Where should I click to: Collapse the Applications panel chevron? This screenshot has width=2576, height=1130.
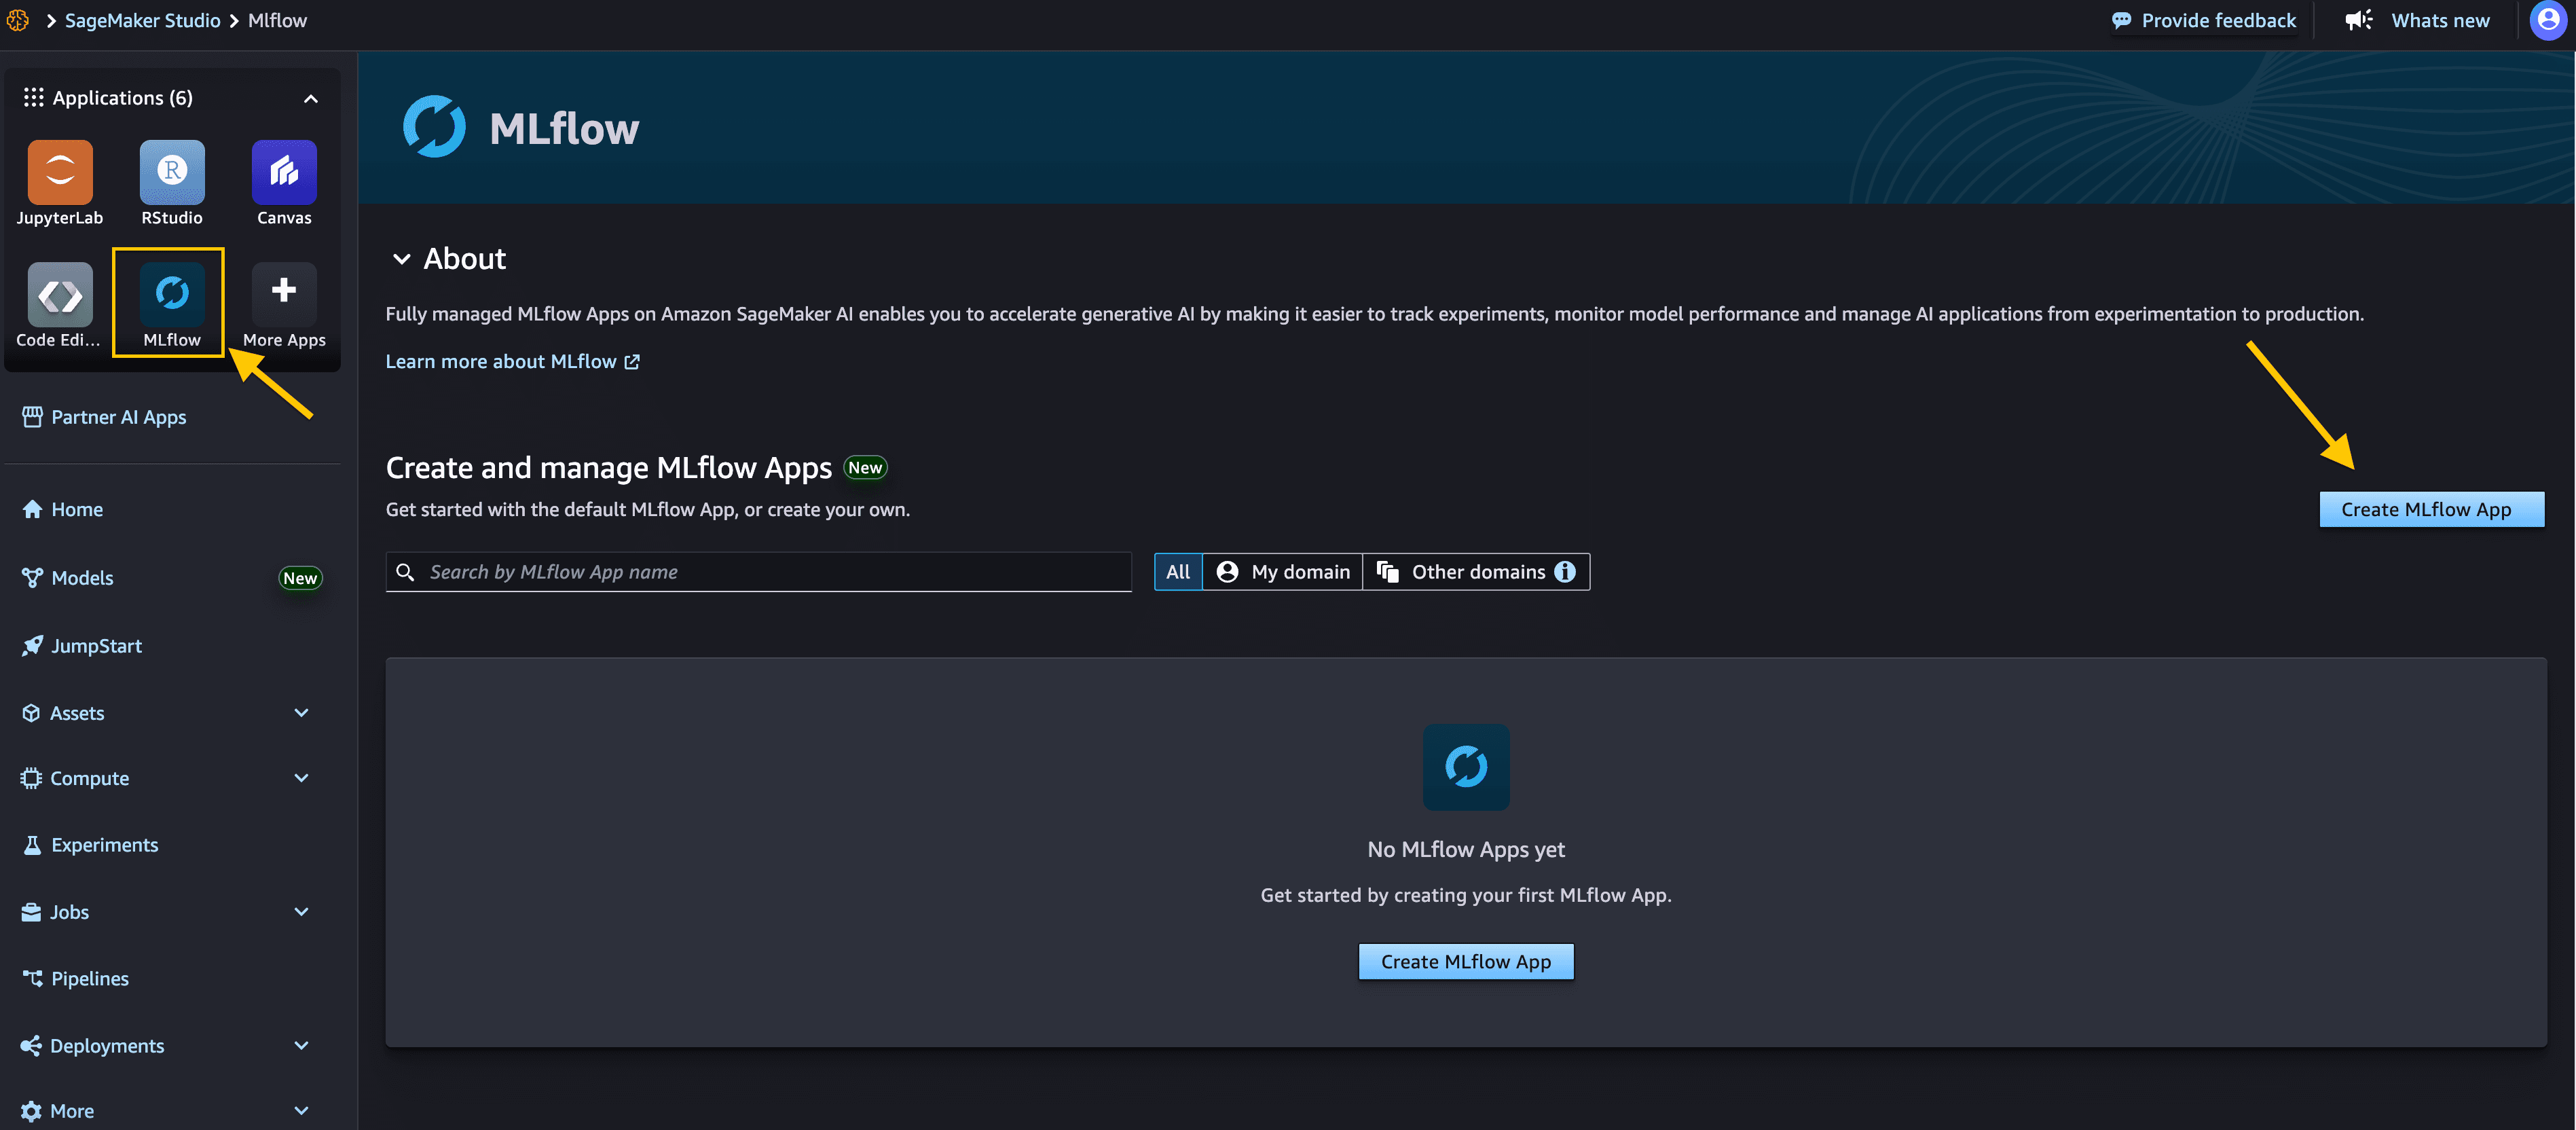311,98
